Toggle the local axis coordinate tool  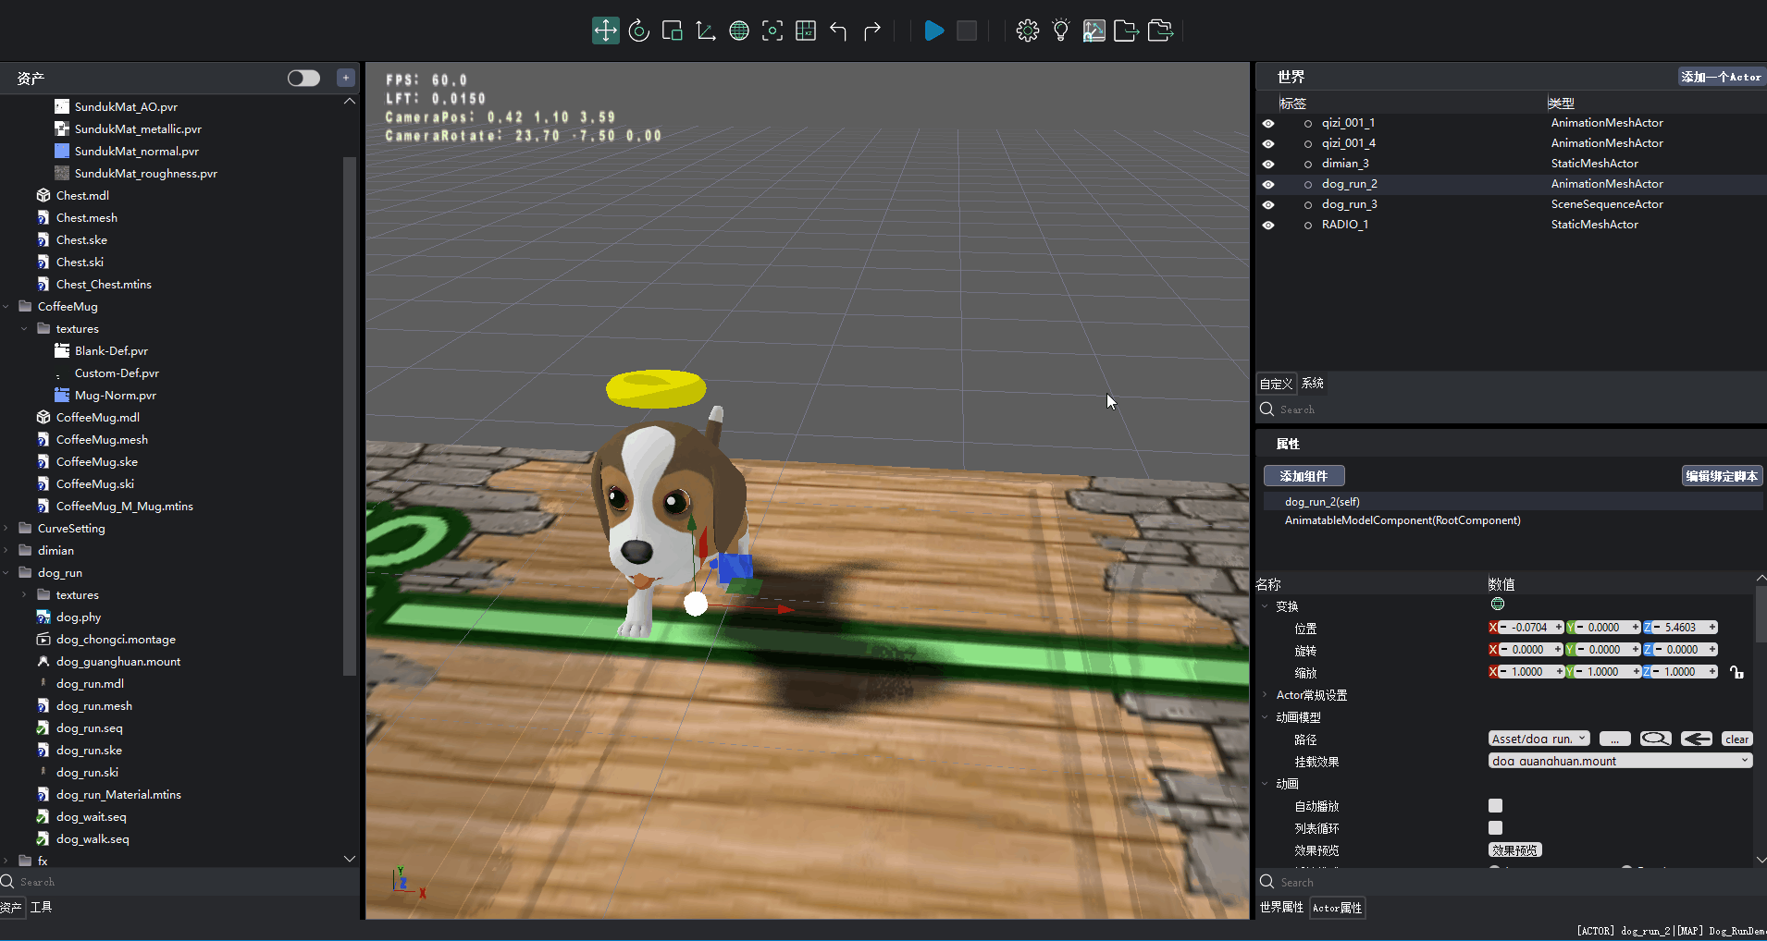coord(706,31)
